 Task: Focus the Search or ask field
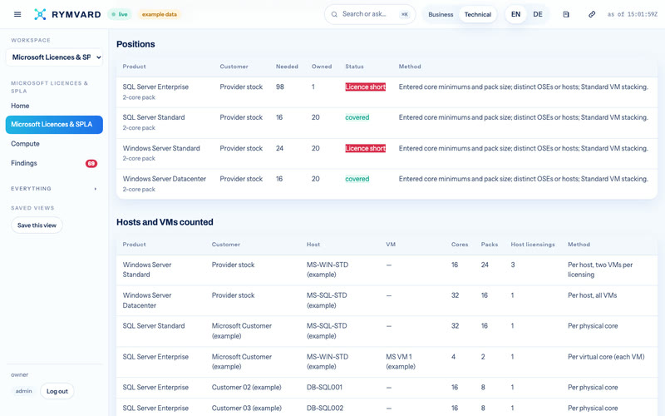[370, 14]
